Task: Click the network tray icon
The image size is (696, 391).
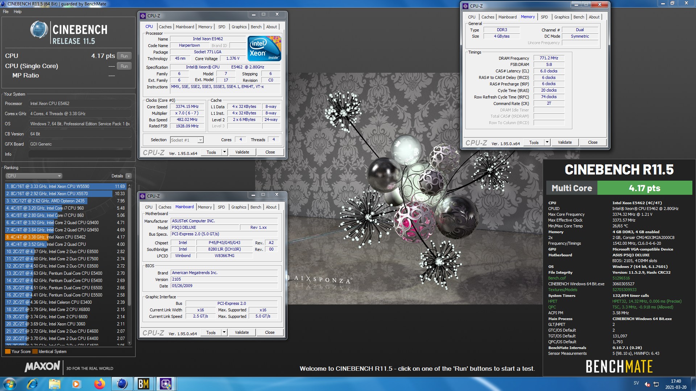Action: pos(656,384)
